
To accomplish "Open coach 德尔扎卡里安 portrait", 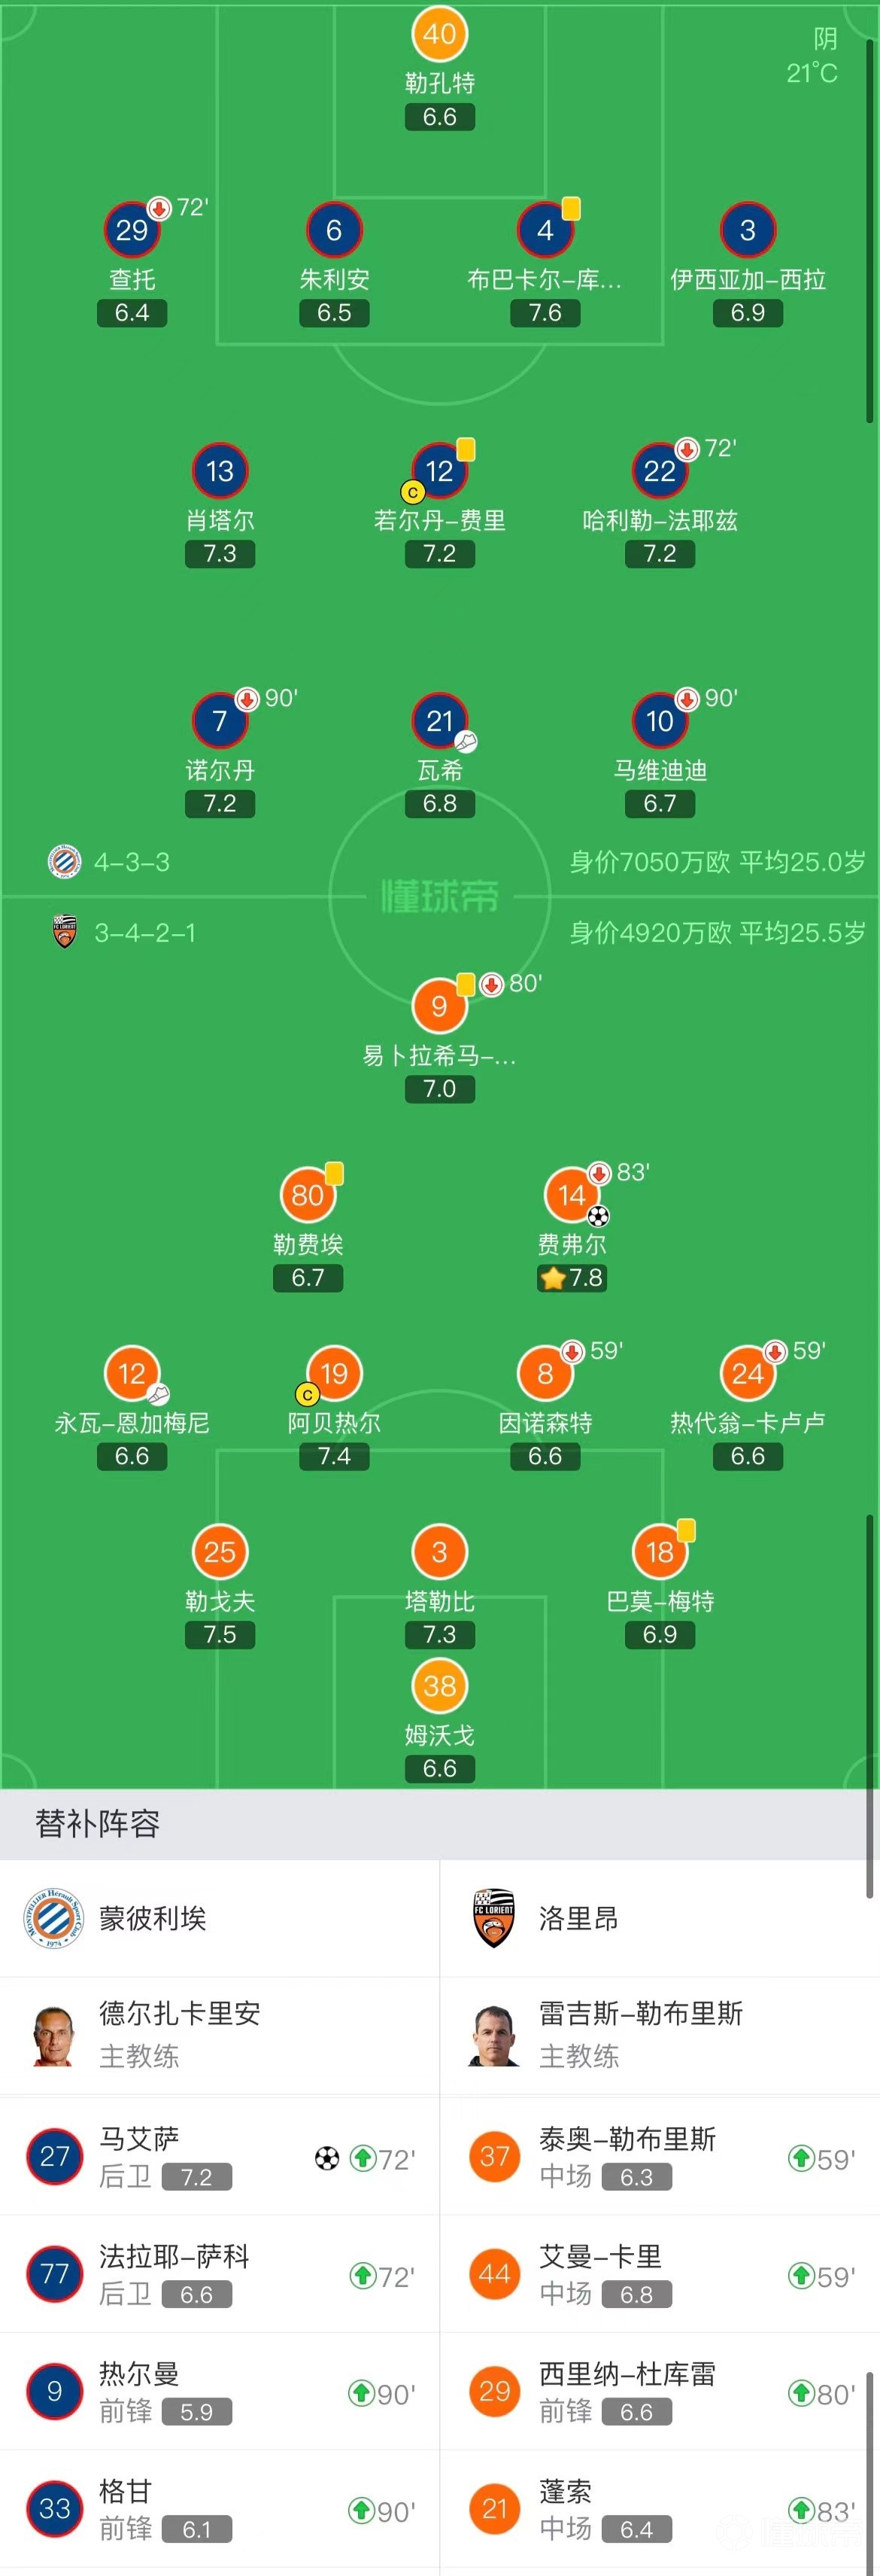I will [x=54, y=2035].
